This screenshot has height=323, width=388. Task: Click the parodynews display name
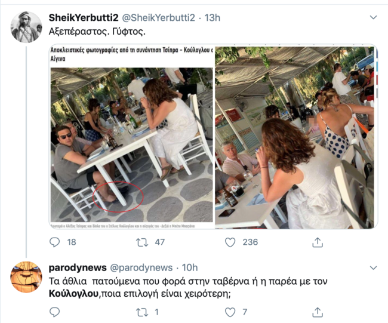click(x=78, y=267)
